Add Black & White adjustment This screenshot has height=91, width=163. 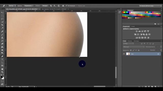coord(141,34)
